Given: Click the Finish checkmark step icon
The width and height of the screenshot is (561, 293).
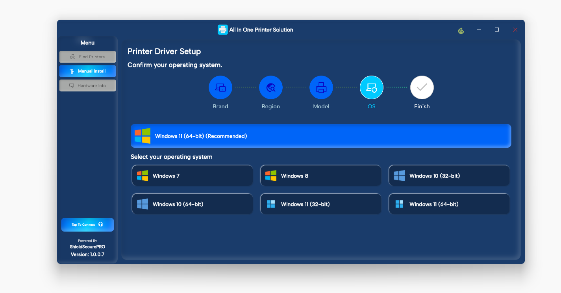Looking at the screenshot, I should pos(422,87).
